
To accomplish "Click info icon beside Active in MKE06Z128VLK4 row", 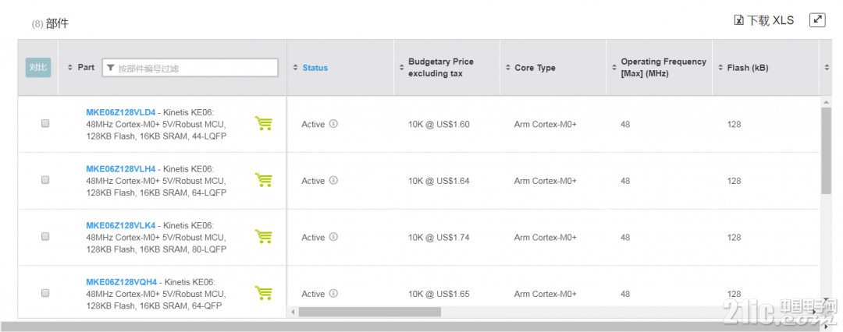I will click(333, 236).
